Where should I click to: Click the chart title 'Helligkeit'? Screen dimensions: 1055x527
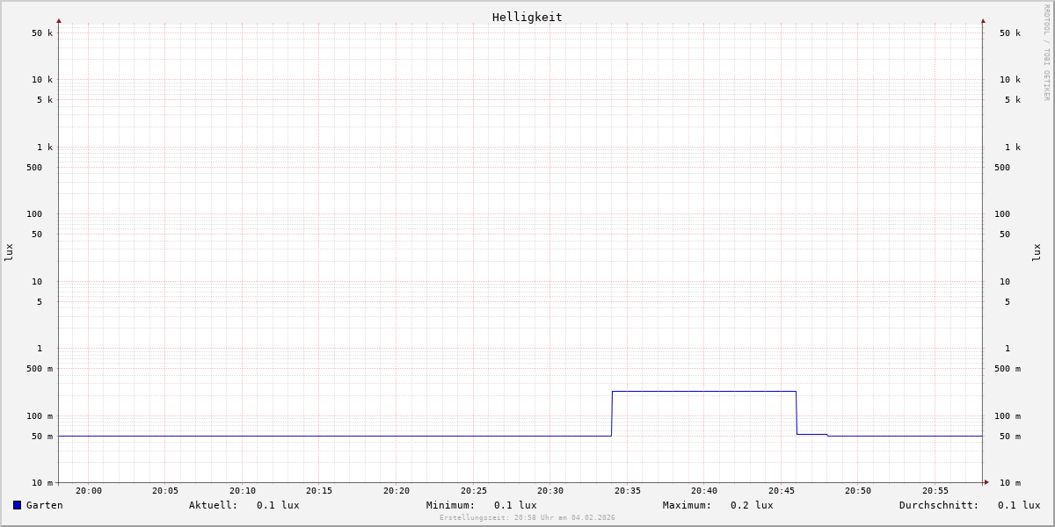pos(527,17)
